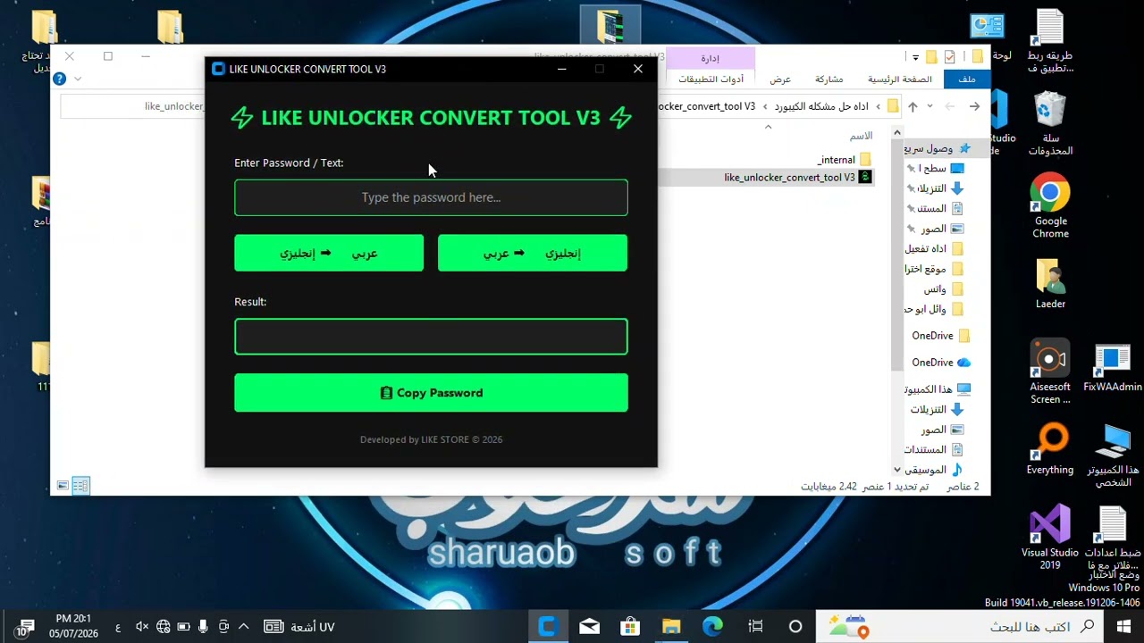Open the مشاركة ribbon tab

point(829,79)
